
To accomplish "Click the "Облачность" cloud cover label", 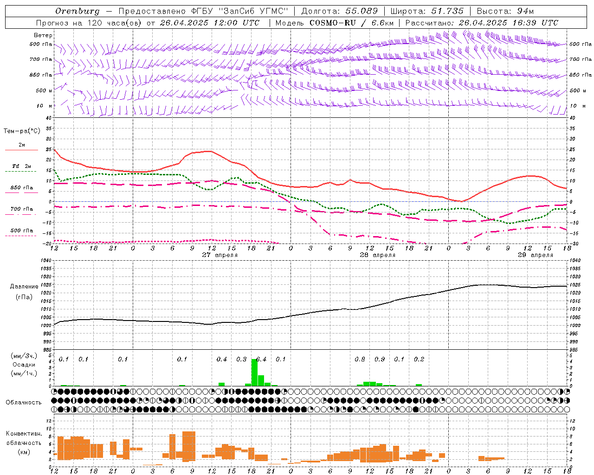I will pos(24,402).
